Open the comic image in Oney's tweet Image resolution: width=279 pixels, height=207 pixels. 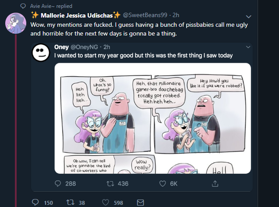153,118
